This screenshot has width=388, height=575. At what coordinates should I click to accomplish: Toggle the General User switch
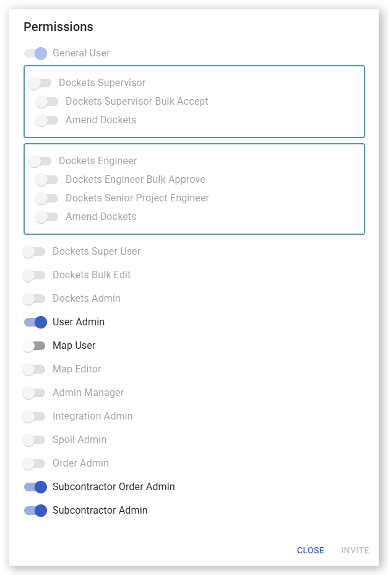coord(35,53)
